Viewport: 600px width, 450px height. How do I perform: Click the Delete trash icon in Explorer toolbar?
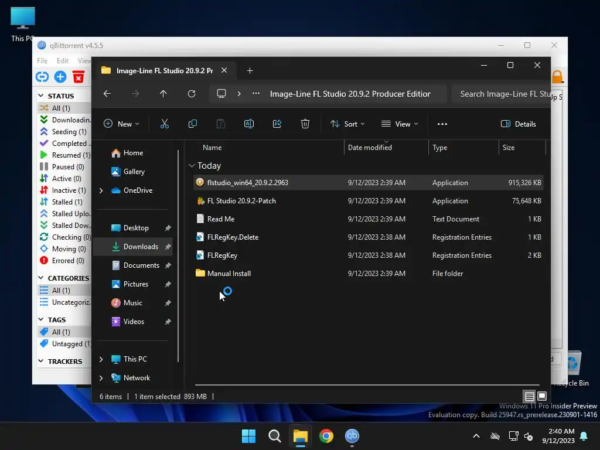coord(305,124)
